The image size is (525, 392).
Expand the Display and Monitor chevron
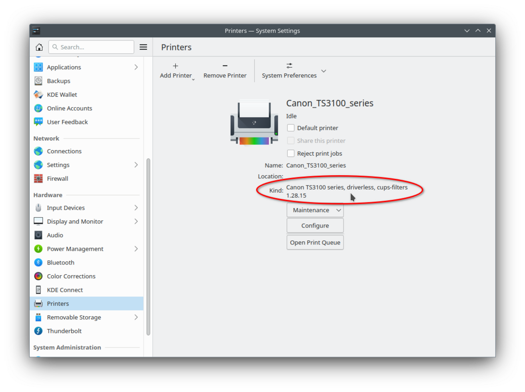[136, 221]
